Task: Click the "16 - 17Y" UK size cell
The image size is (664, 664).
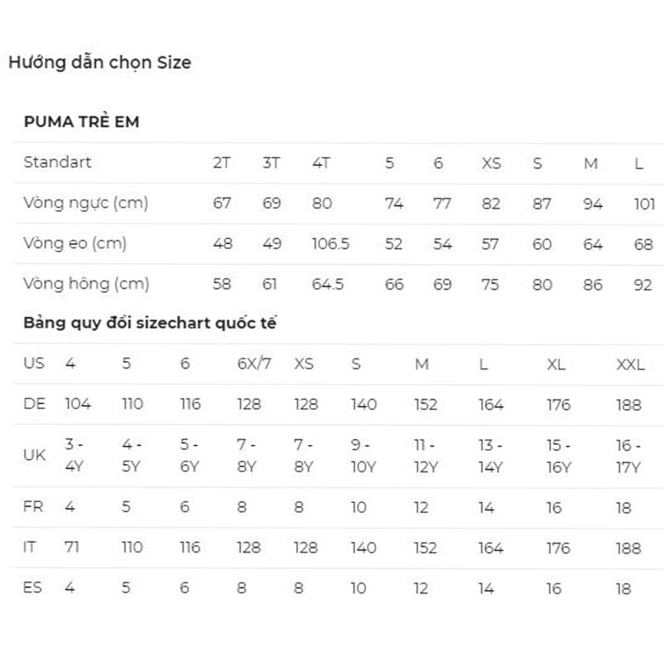Action: coord(629,456)
